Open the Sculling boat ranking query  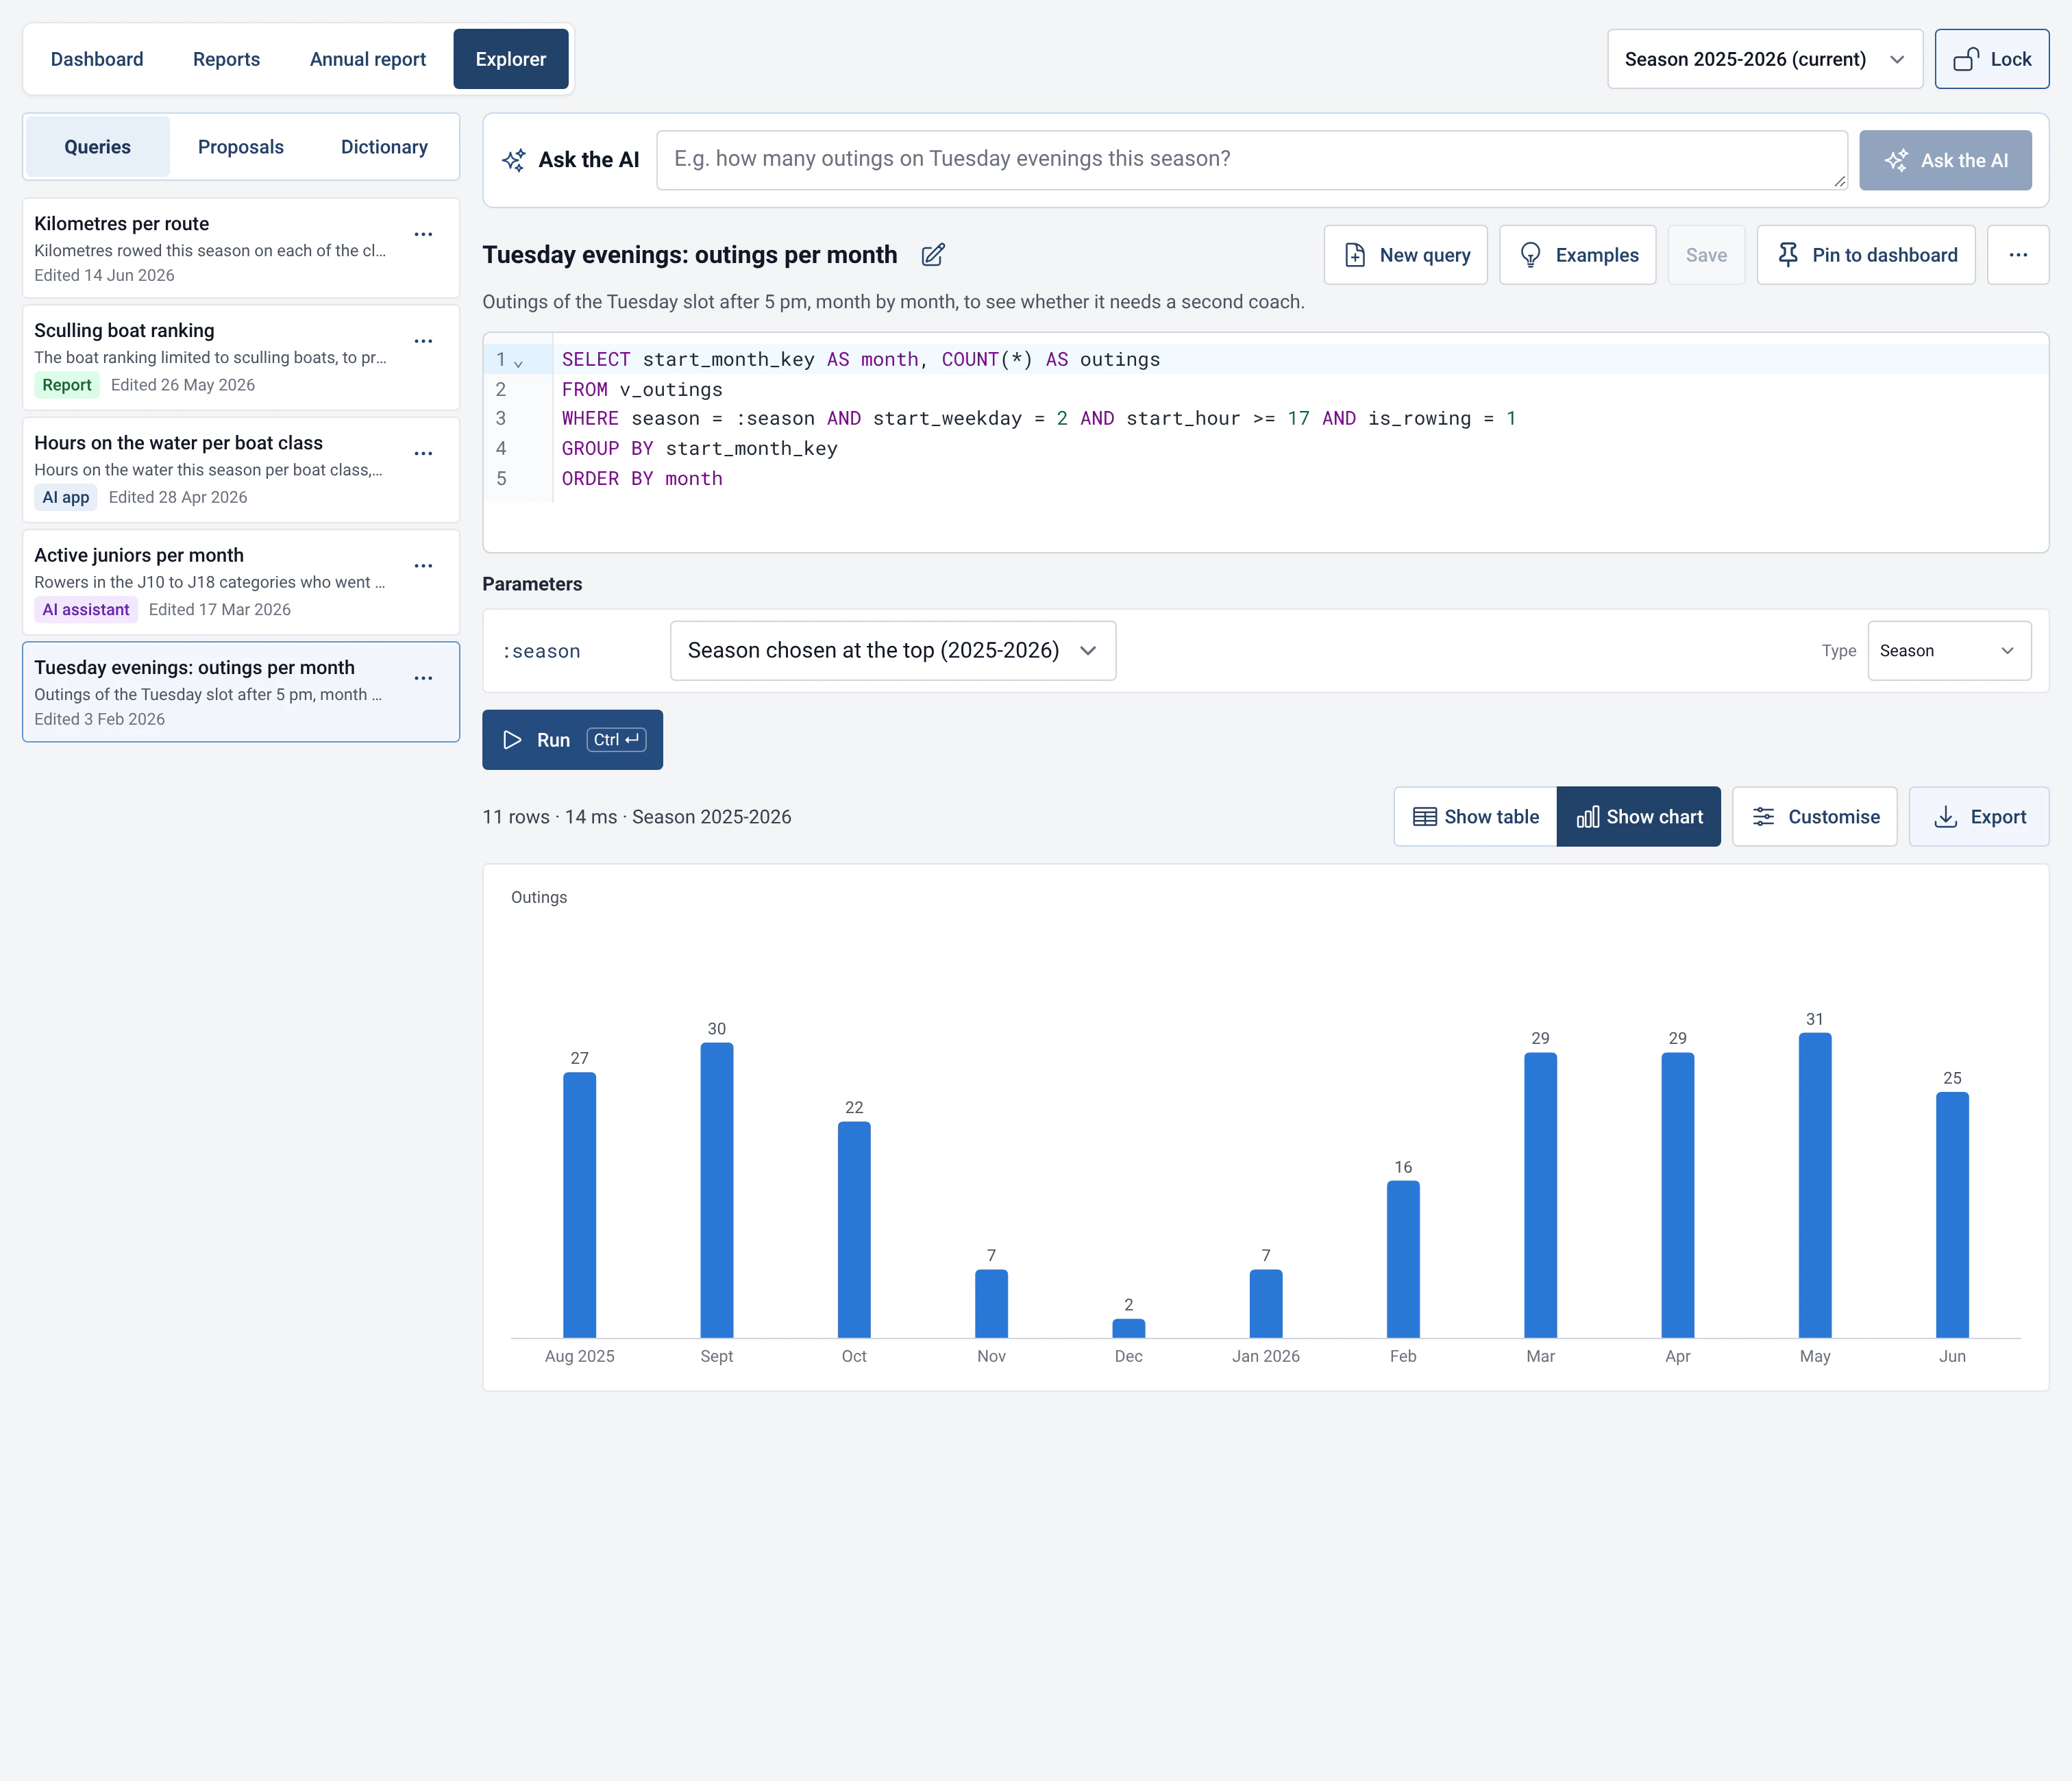[x=241, y=358]
